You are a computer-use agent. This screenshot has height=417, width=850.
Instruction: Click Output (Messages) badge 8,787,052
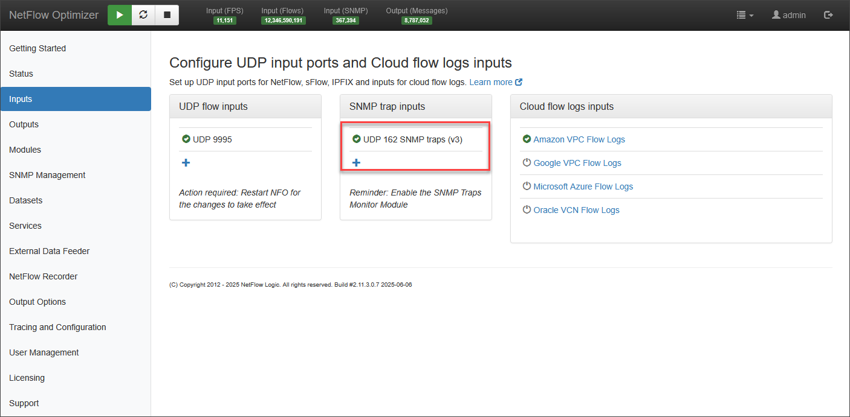[417, 21]
